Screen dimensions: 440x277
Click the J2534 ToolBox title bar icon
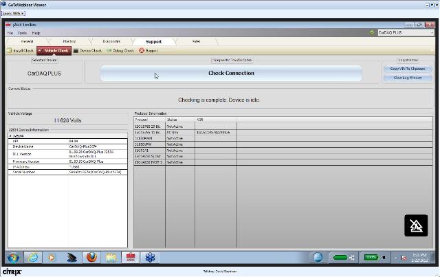point(8,25)
